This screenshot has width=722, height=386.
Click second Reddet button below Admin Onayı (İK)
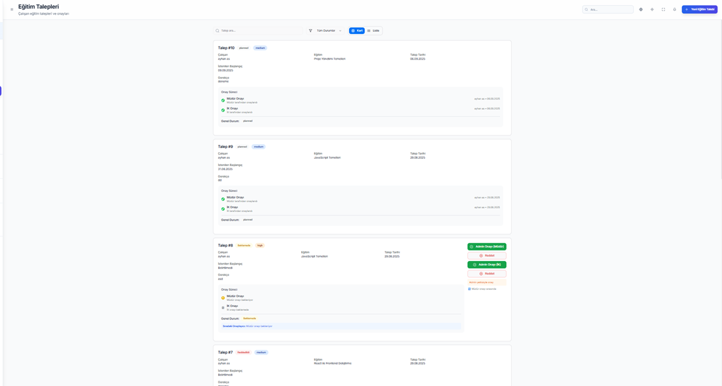pyautogui.click(x=487, y=274)
